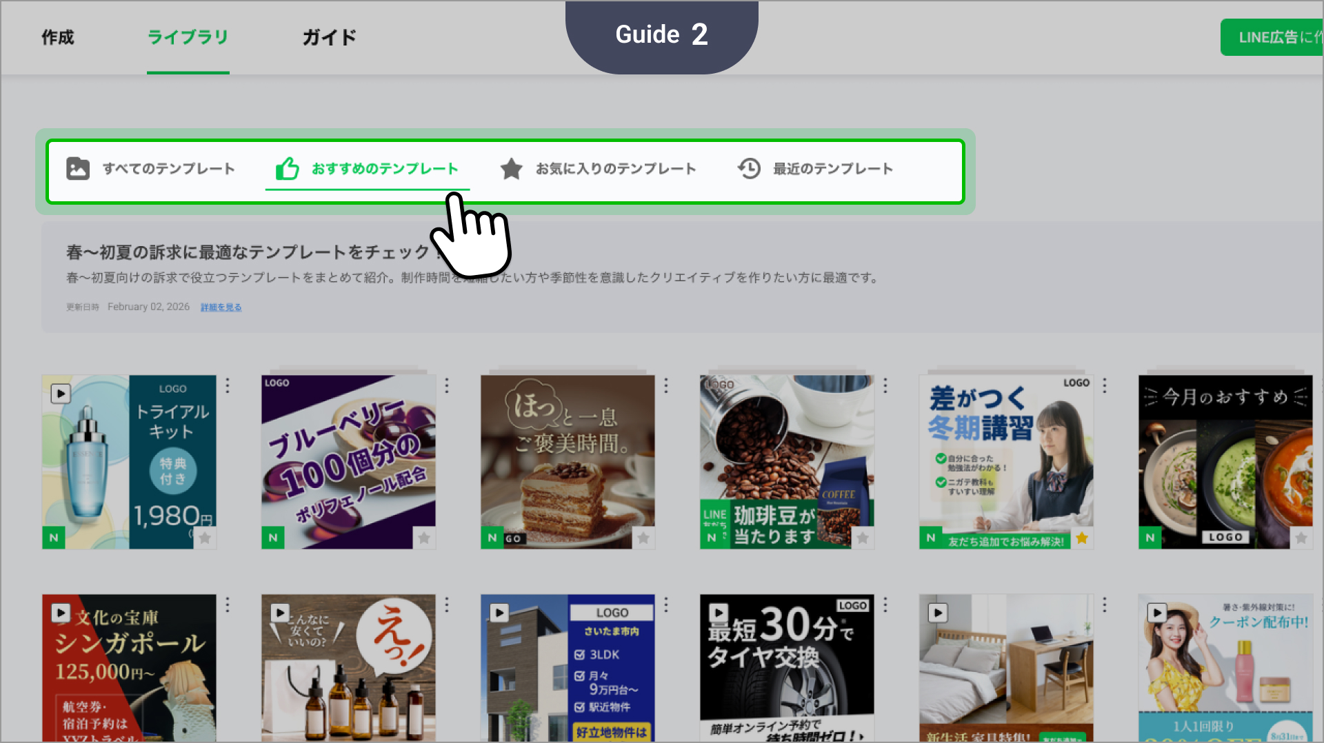1324x743 pixels.
Task: Click the play icon on the シンガポール template
Action: click(61, 613)
